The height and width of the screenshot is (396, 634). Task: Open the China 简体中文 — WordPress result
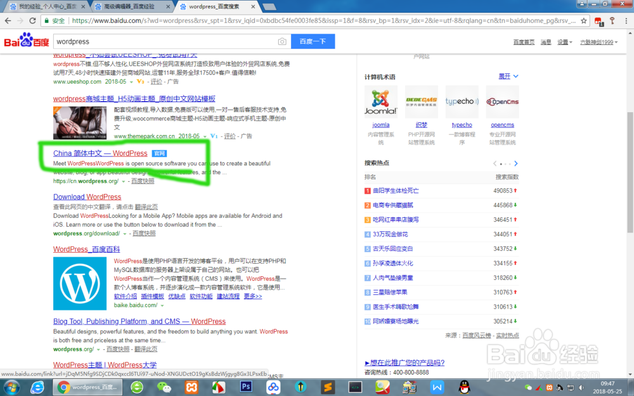click(x=100, y=153)
